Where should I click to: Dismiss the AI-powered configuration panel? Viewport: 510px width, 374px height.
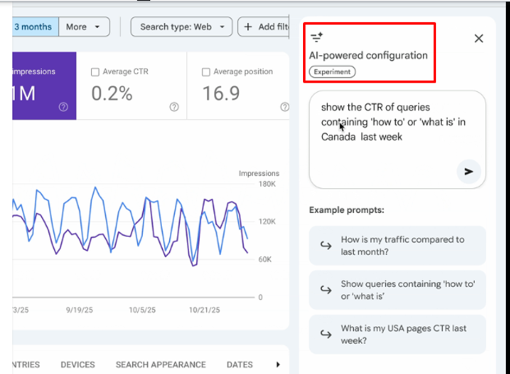point(479,38)
